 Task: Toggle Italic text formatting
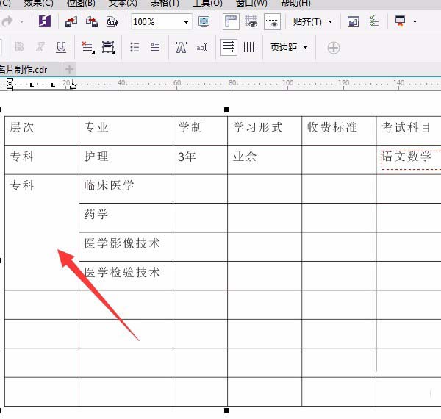[x=40, y=47]
